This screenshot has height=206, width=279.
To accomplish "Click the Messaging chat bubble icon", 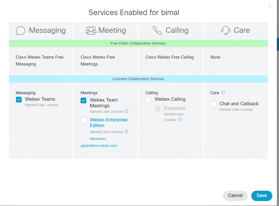I will coord(20,30).
